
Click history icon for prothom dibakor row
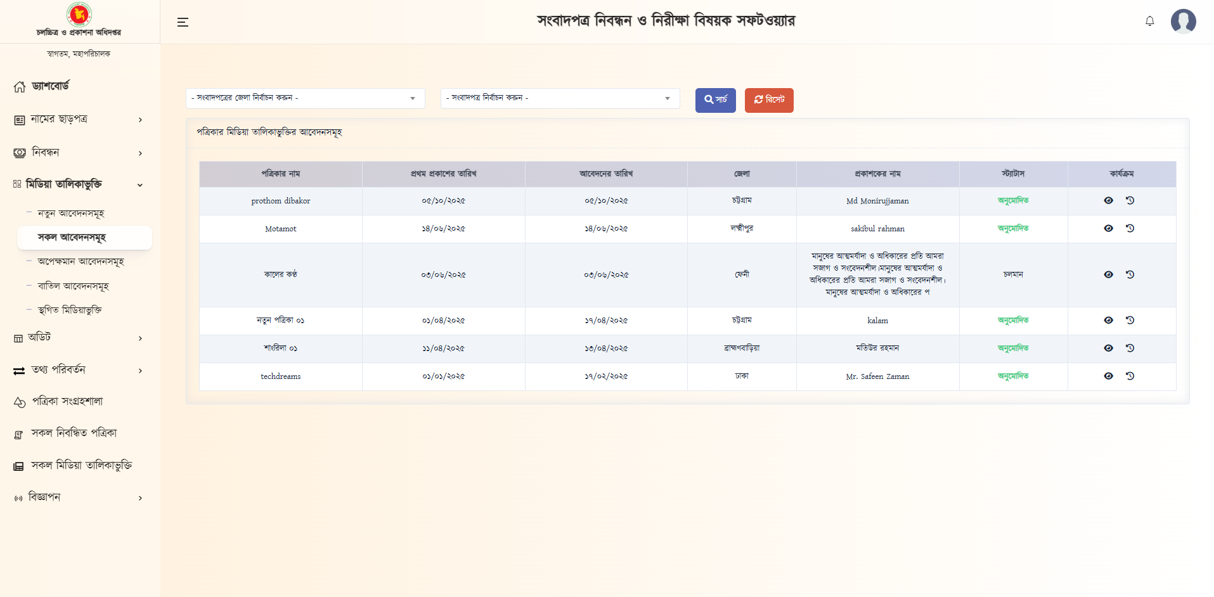1130,200
